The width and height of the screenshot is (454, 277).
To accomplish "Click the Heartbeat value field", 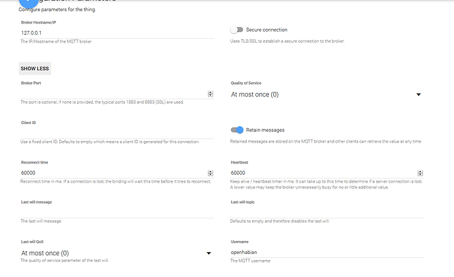I will tap(322, 173).
